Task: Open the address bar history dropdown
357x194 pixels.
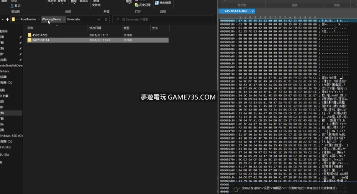Action: point(99,20)
